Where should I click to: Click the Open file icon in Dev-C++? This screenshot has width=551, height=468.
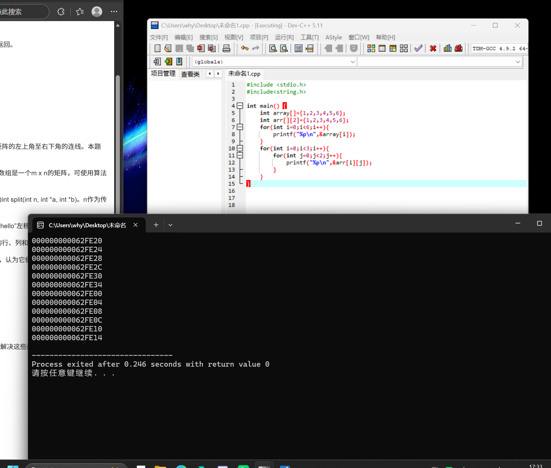(168, 48)
